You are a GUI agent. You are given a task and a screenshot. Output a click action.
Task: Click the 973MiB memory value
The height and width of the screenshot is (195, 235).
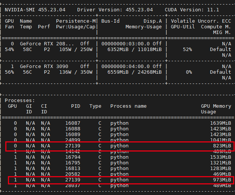tap(222, 180)
